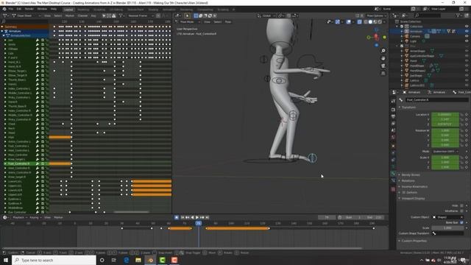Click the custom shape Scale field
Image resolution: width=471 pixels, height=265 pixels.
pos(447,228)
